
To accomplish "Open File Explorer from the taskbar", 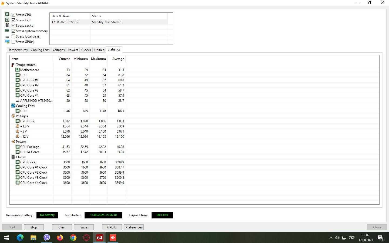I will (33, 238).
